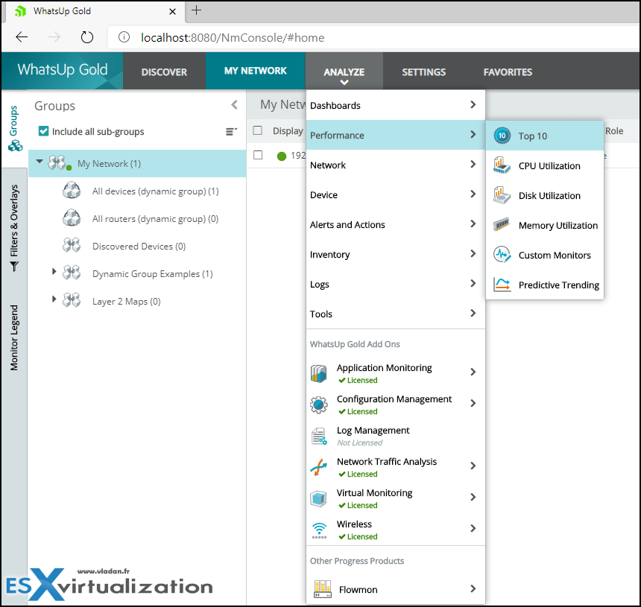
Task: Go back using the browser back arrow
Action: [x=22, y=37]
